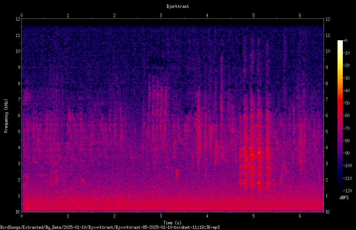Click the Frequency (kHz) axis label
This screenshot has width=356, height=230.
point(6,116)
